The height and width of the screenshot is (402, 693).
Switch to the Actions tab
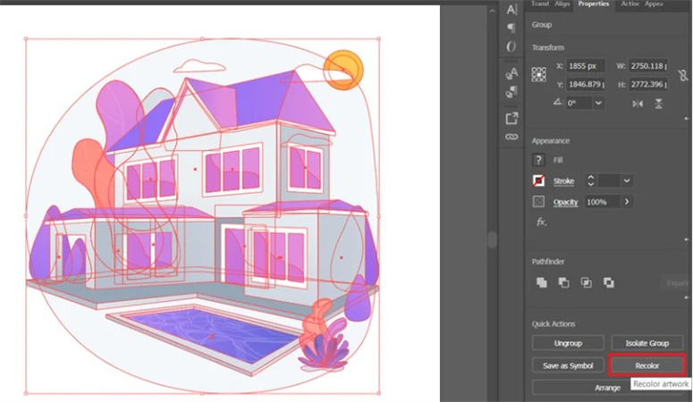[x=630, y=4]
